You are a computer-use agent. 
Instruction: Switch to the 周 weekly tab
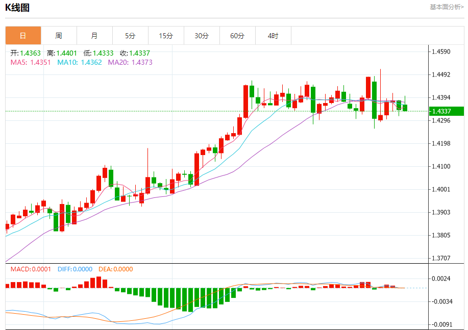59,36
